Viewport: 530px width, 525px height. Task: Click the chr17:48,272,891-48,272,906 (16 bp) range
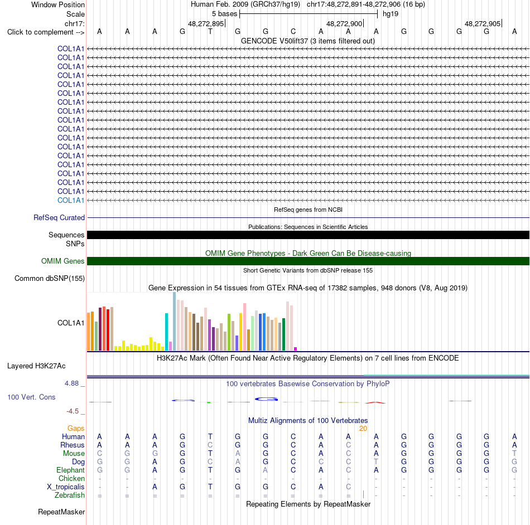366,4
